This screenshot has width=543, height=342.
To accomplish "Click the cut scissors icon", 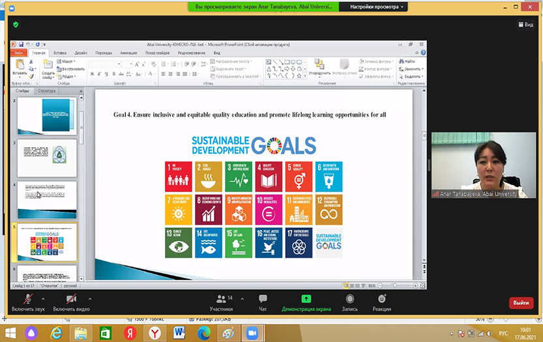I will [x=31, y=62].
